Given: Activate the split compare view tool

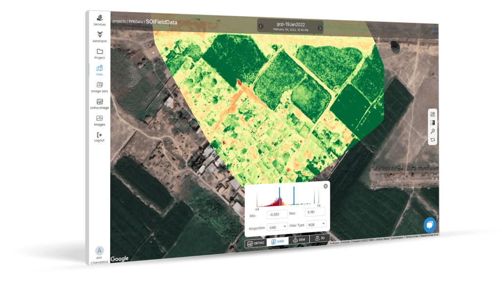Looking at the screenshot, I should tap(433, 123).
